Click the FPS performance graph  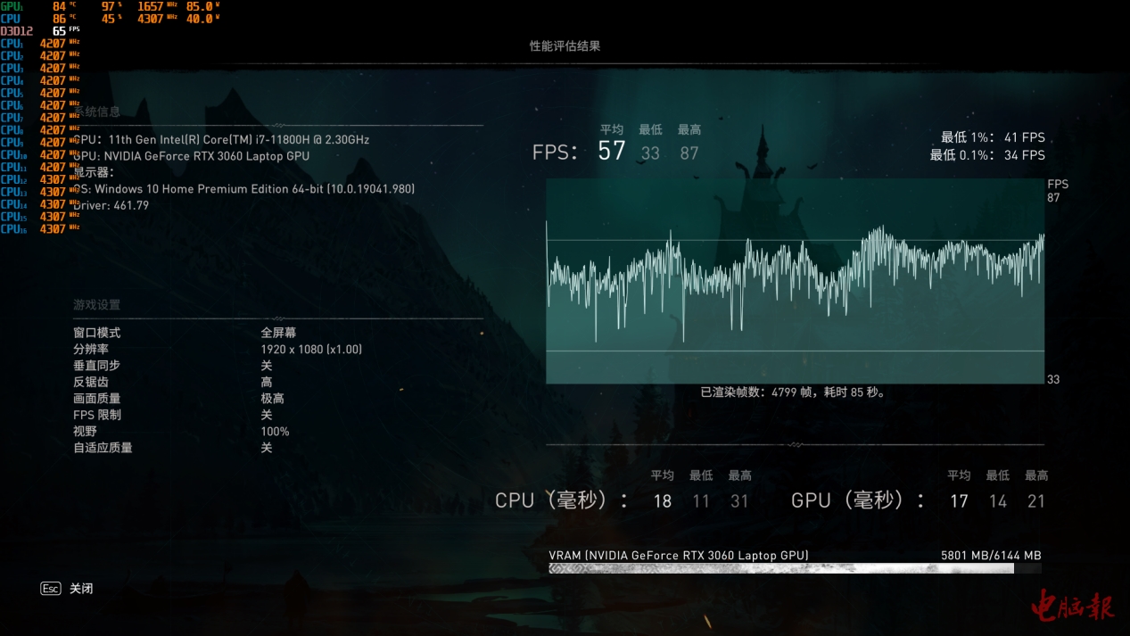tap(794, 281)
